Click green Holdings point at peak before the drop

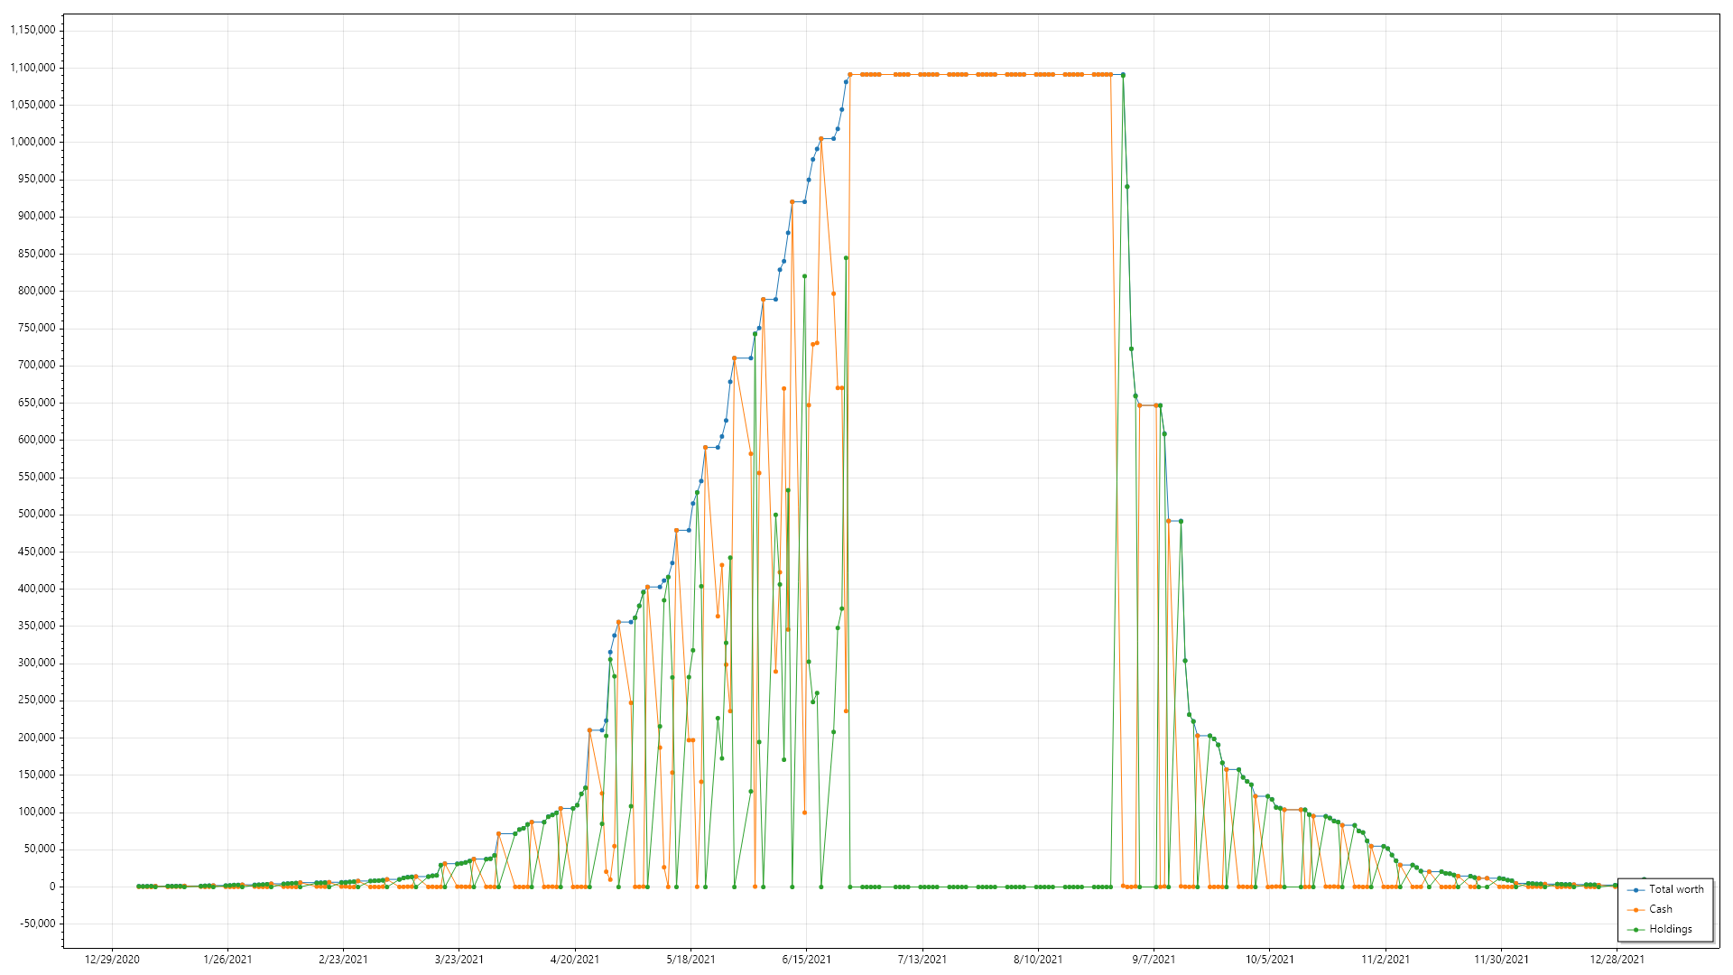click(1123, 75)
